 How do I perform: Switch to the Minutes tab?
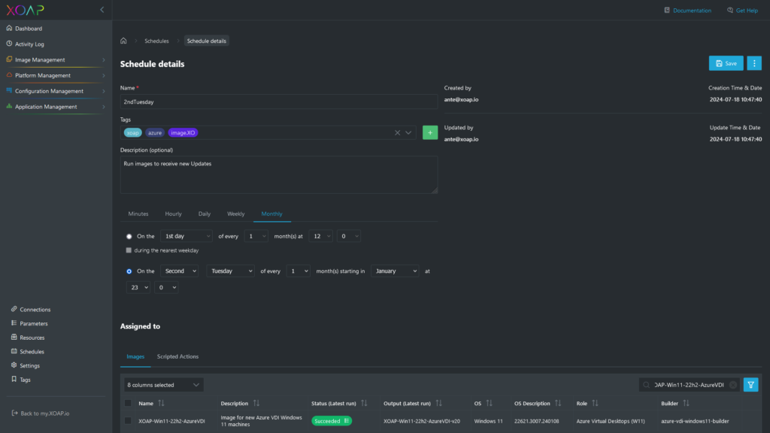(x=138, y=214)
